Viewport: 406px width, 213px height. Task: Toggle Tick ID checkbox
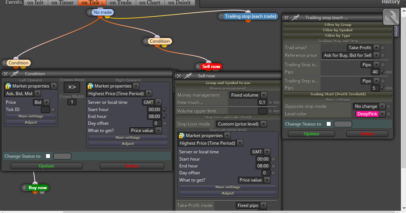[53, 110]
